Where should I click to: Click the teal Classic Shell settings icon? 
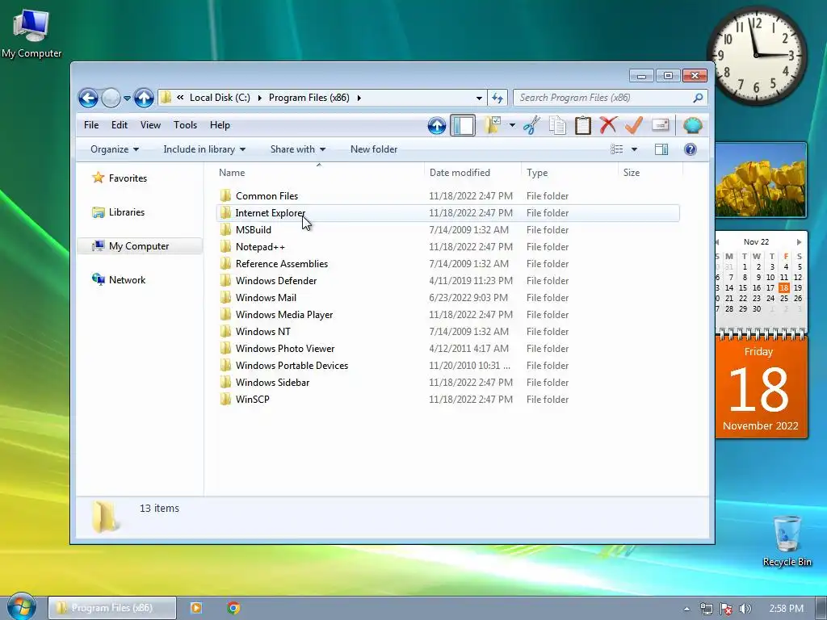tap(692, 125)
